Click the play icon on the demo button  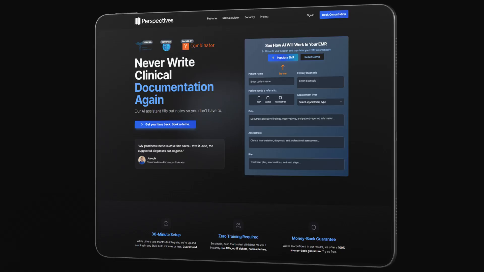click(141, 124)
